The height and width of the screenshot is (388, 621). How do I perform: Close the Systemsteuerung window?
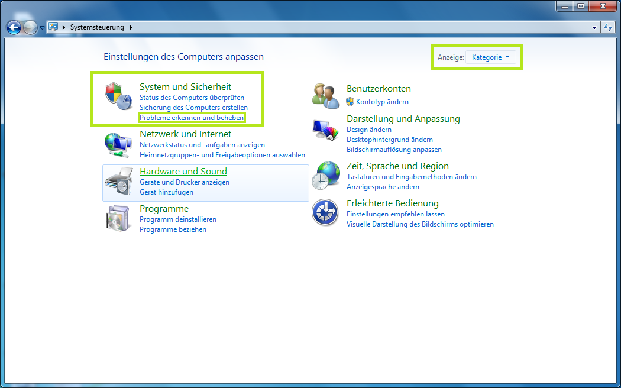pyautogui.click(x=603, y=6)
